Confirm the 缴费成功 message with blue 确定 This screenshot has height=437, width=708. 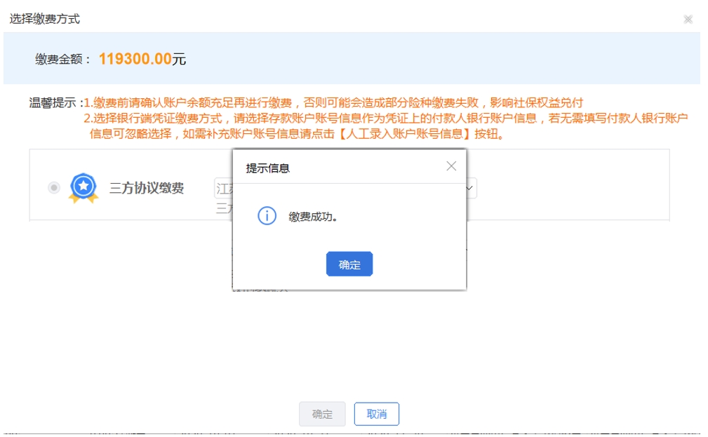[349, 264]
